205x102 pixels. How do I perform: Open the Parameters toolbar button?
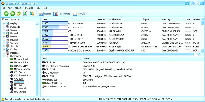62,14
